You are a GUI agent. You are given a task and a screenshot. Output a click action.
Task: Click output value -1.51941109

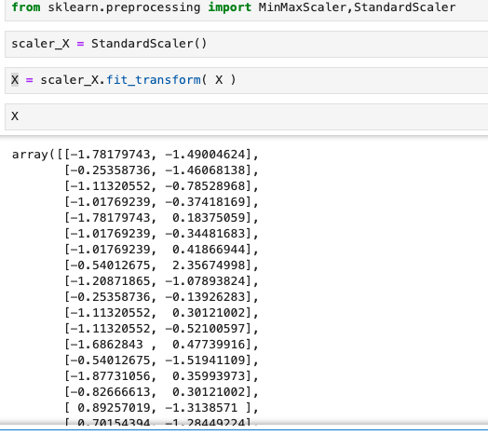206,360
